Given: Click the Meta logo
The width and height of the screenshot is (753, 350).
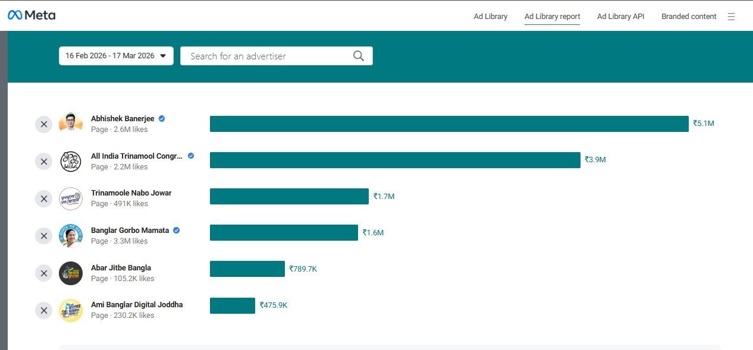Looking at the screenshot, I should click(32, 15).
